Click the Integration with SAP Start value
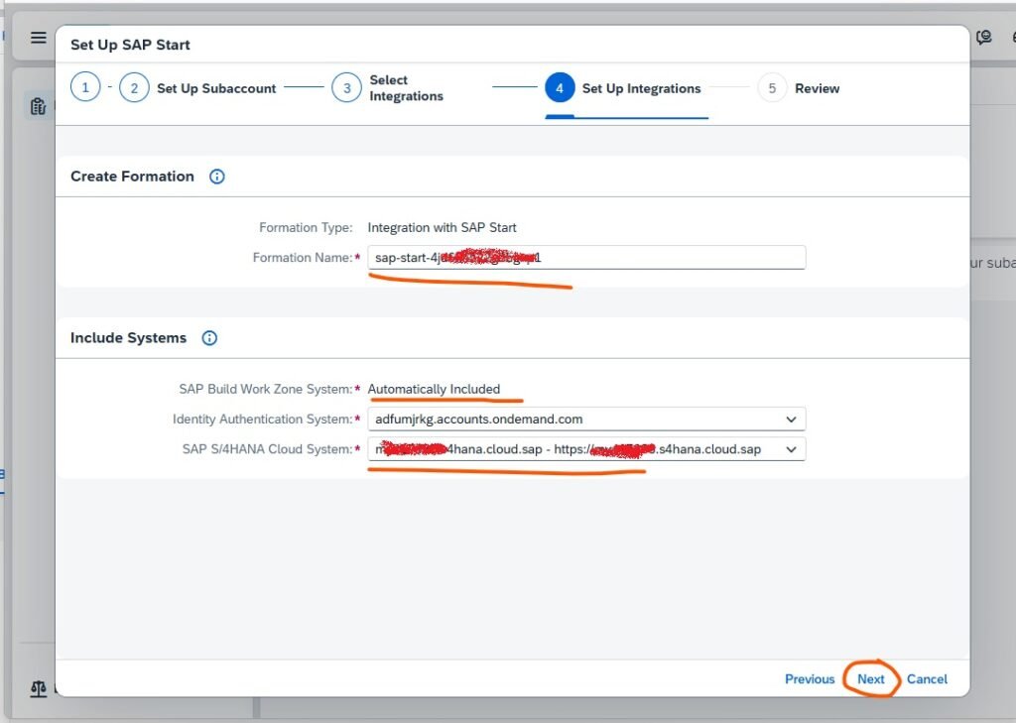The width and height of the screenshot is (1016, 723). click(442, 228)
